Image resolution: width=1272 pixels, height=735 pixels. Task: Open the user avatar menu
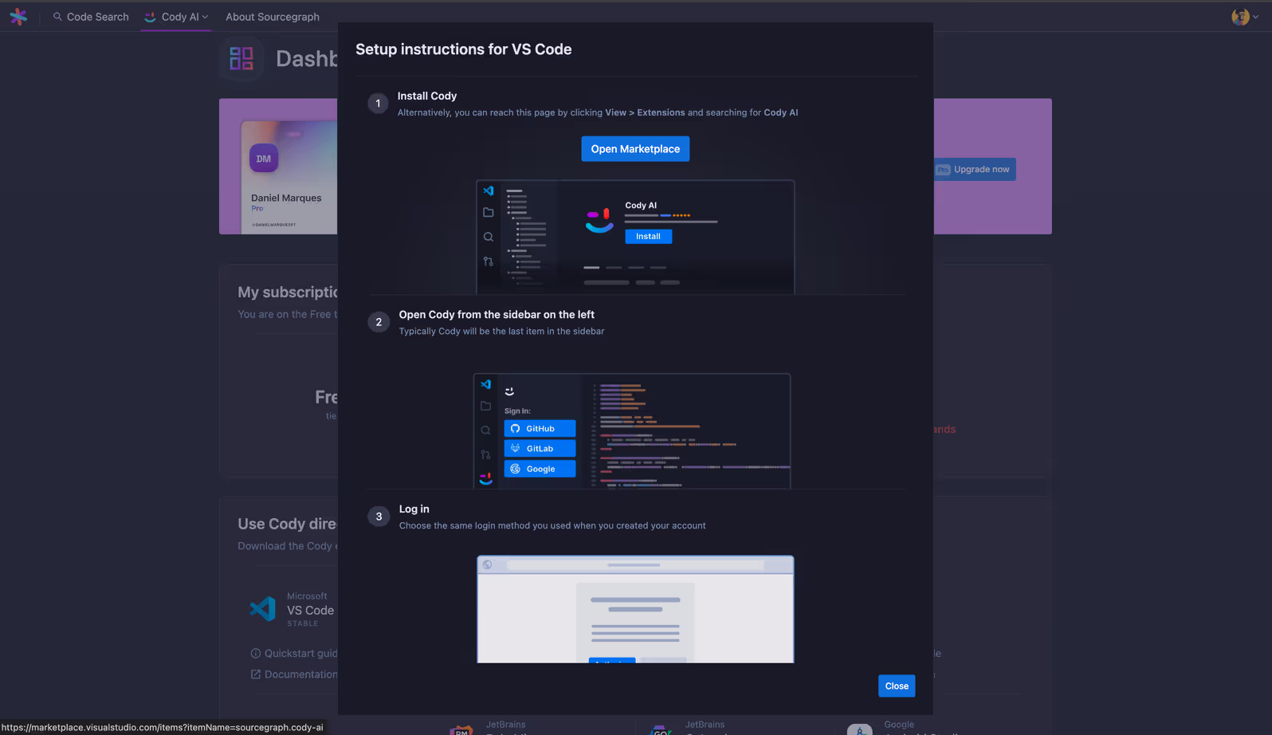pyautogui.click(x=1244, y=17)
